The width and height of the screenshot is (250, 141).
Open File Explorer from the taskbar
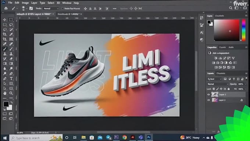point(83,137)
